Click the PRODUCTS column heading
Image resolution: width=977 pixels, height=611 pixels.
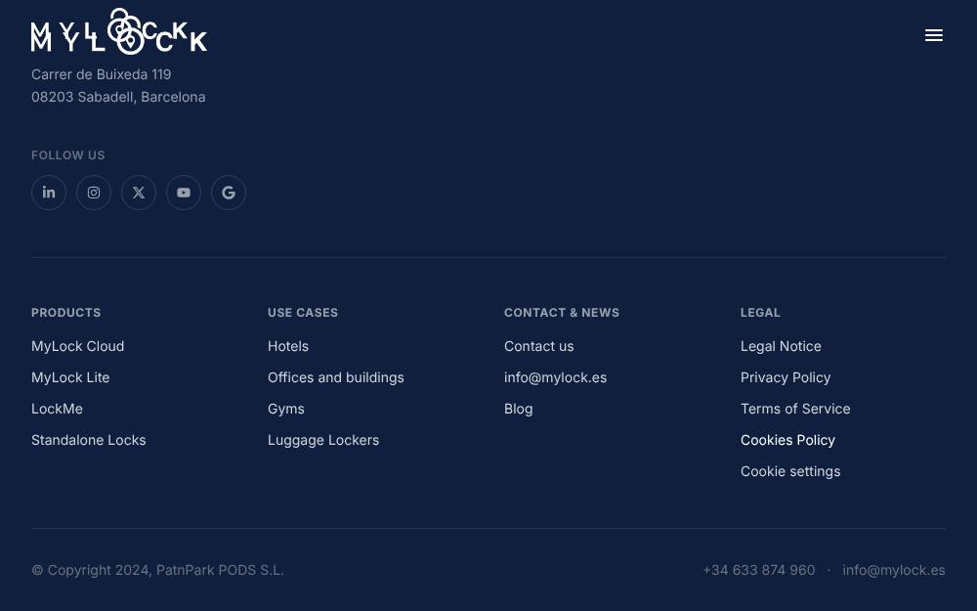66,313
